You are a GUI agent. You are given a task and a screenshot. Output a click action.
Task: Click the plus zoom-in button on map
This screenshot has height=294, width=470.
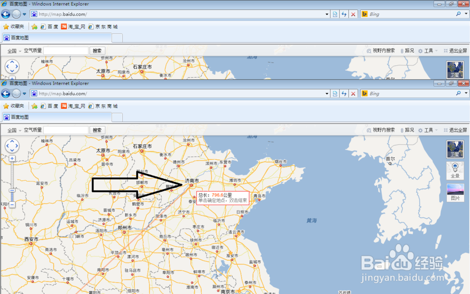12,159
